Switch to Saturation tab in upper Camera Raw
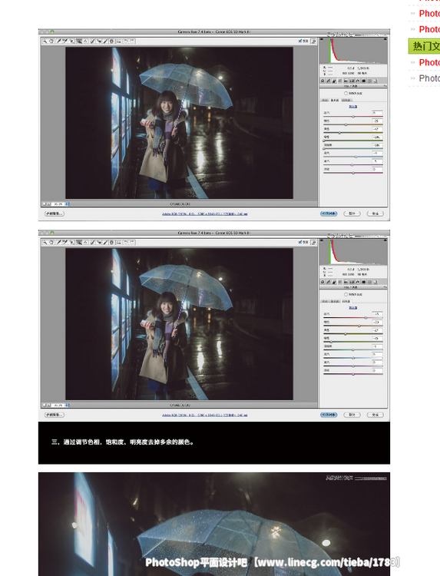This screenshot has height=576, width=440. click(x=335, y=101)
